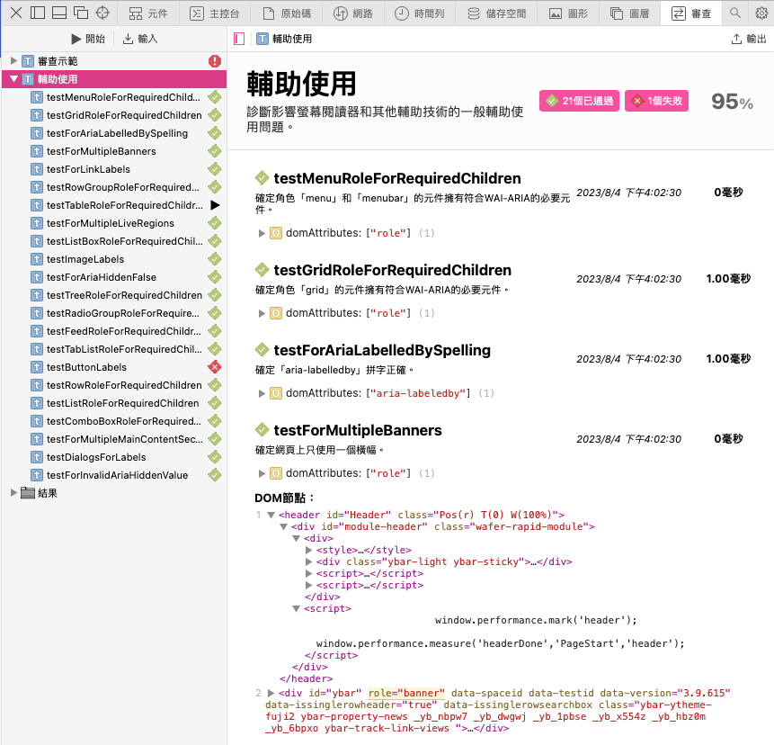Click test-case icon of testForMultipleLiveRegions
The width and height of the screenshot is (774, 745).
point(37,223)
